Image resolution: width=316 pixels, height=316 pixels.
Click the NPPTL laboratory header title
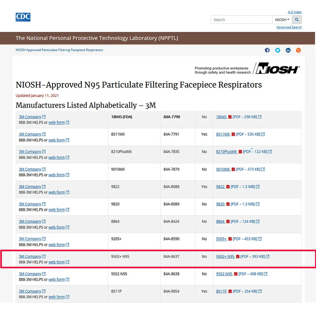tap(97, 38)
